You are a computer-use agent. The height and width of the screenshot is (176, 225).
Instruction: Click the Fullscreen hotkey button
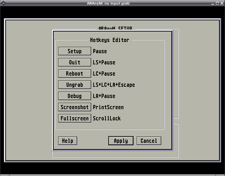(74, 118)
